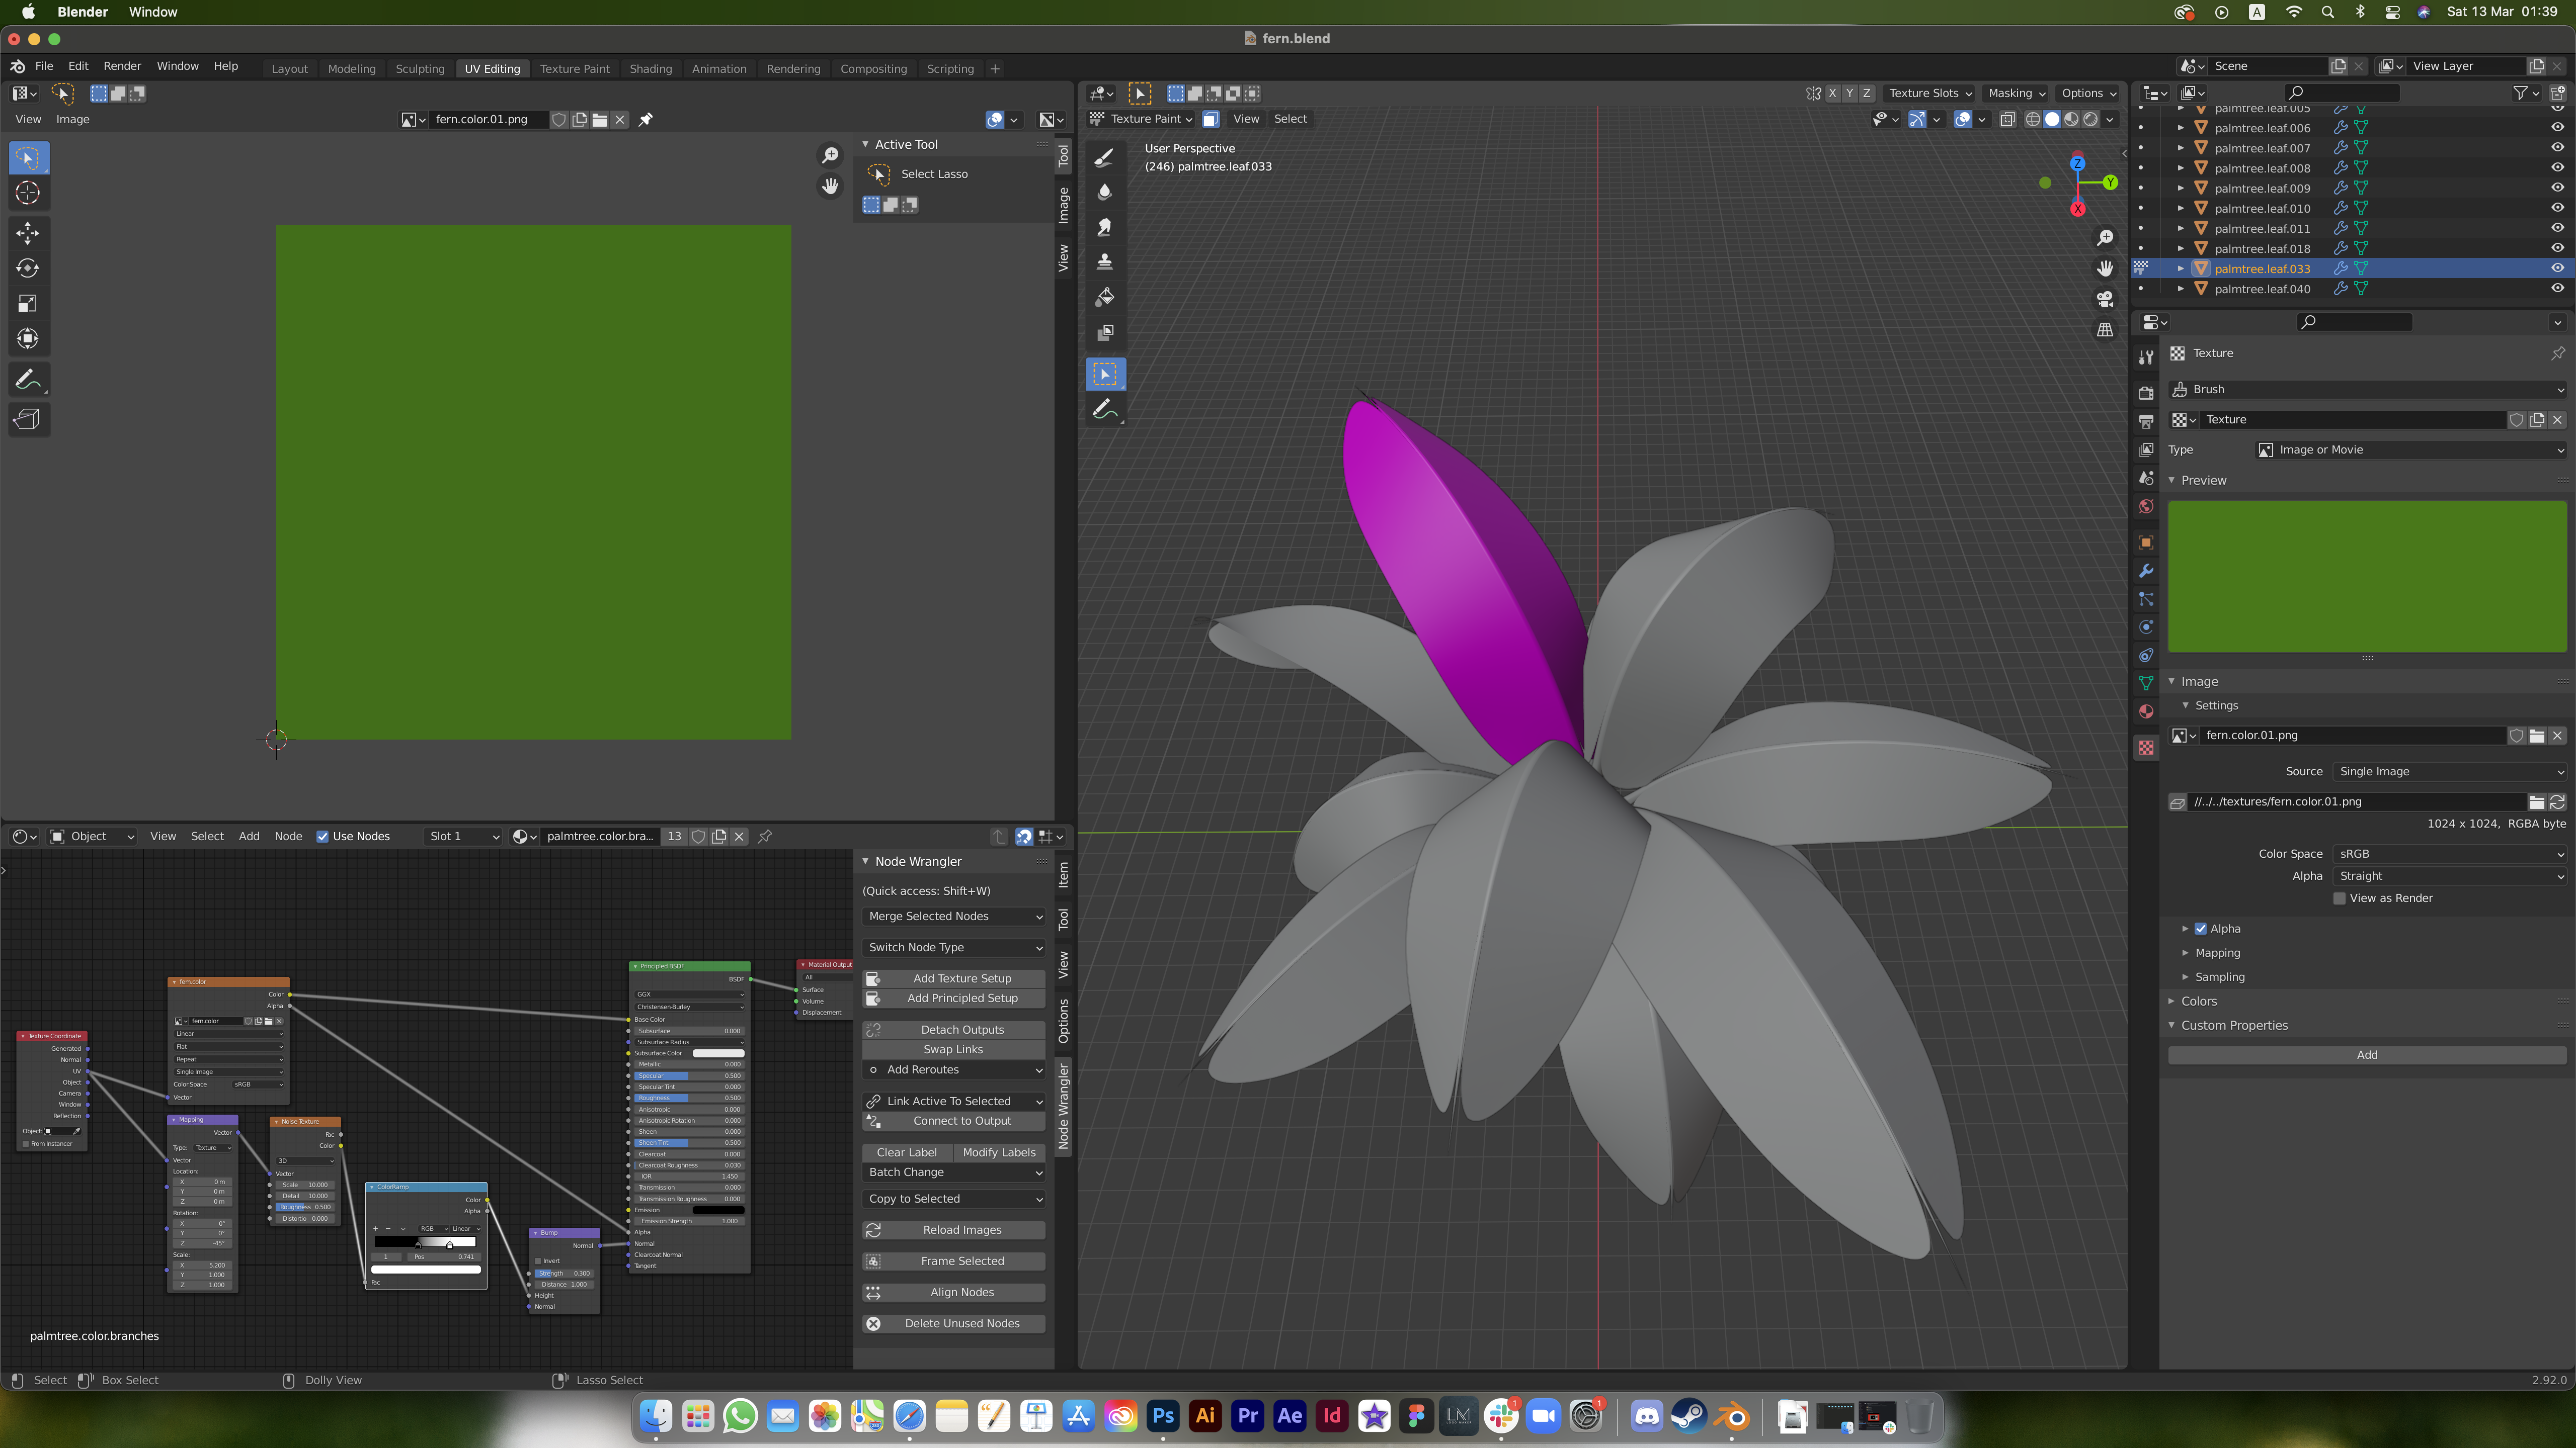The height and width of the screenshot is (1448, 2576).
Task: Open the Modifiers wrench properties tab
Action: coord(2146,571)
